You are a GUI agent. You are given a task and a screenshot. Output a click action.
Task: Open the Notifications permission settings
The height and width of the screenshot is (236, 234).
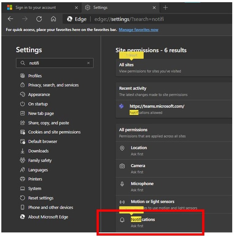point(174,222)
